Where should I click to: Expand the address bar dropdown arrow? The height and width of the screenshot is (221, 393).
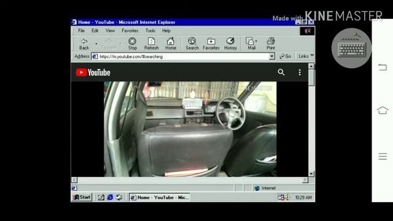(272, 56)
